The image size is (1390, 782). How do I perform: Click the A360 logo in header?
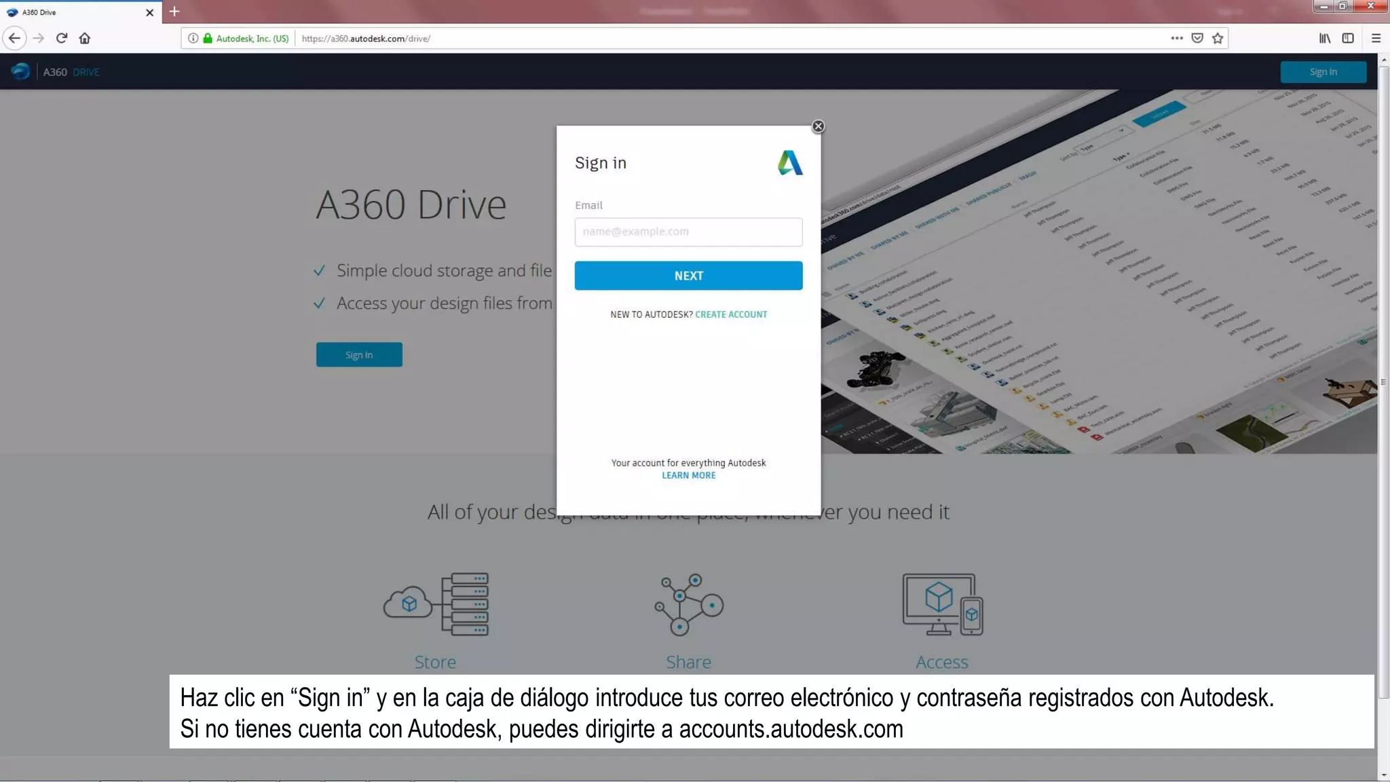20,71
